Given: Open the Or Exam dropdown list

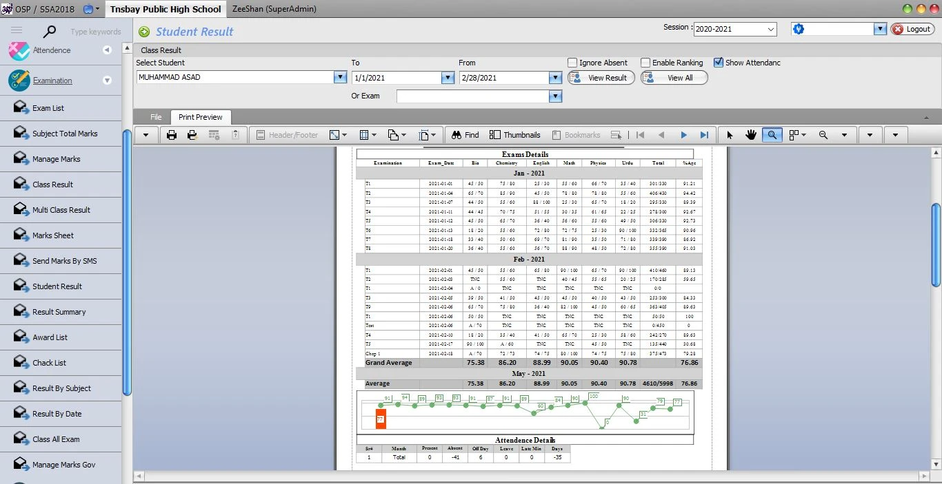Looking at the screenshot, I should [x=555, y=96].
